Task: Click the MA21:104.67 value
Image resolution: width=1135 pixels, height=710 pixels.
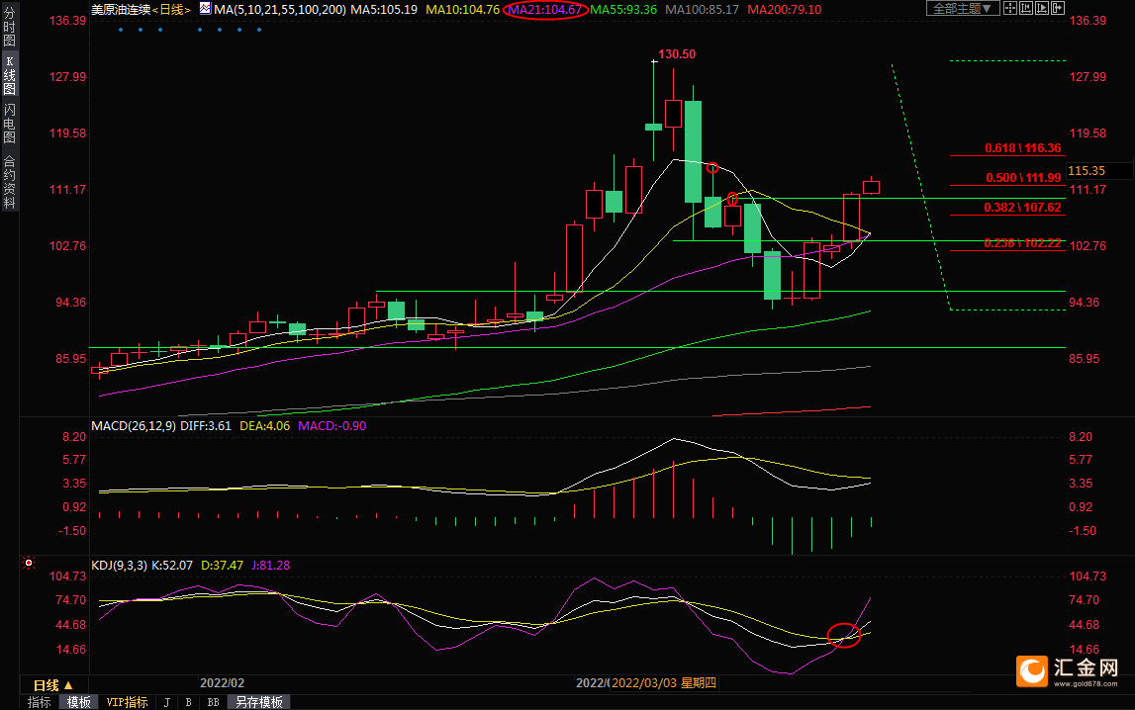Action: (x=544, y=10)
